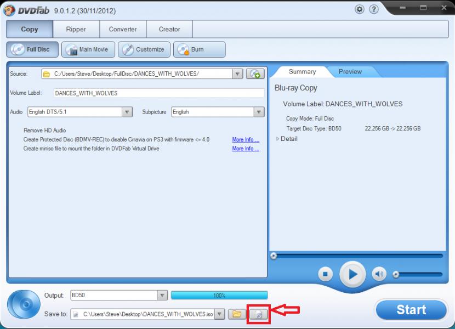The width and height of the screenshot is (455, 329).
Task: Click the add source disc icon button
Action: (x=255, y=74)
